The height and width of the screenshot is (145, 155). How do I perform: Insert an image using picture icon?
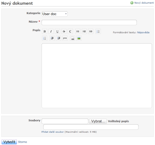79,38
